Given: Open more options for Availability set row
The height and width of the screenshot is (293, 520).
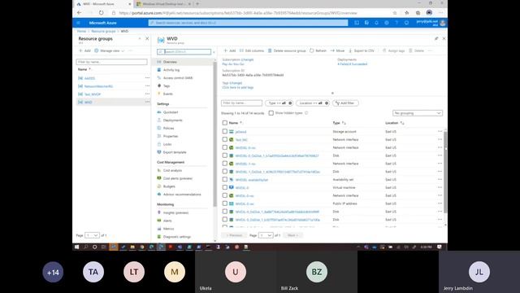Looking at the screenshot, I should tap(440, 179).
